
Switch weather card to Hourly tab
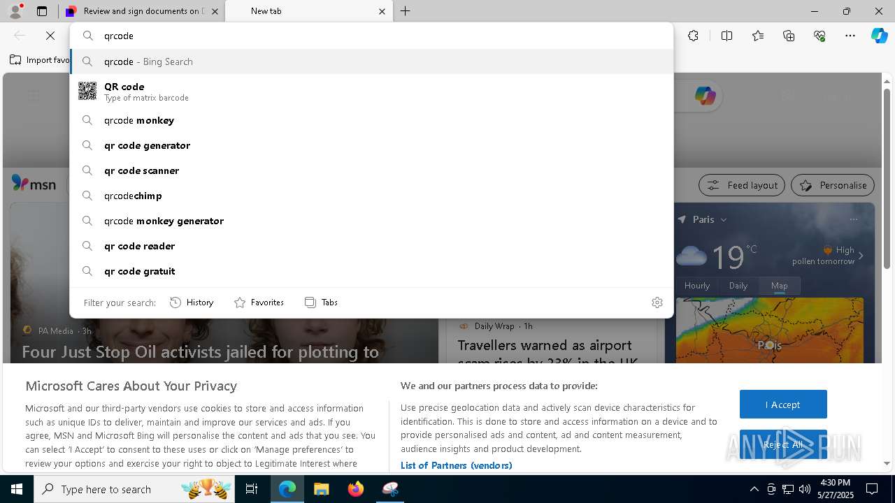[697, 286]
